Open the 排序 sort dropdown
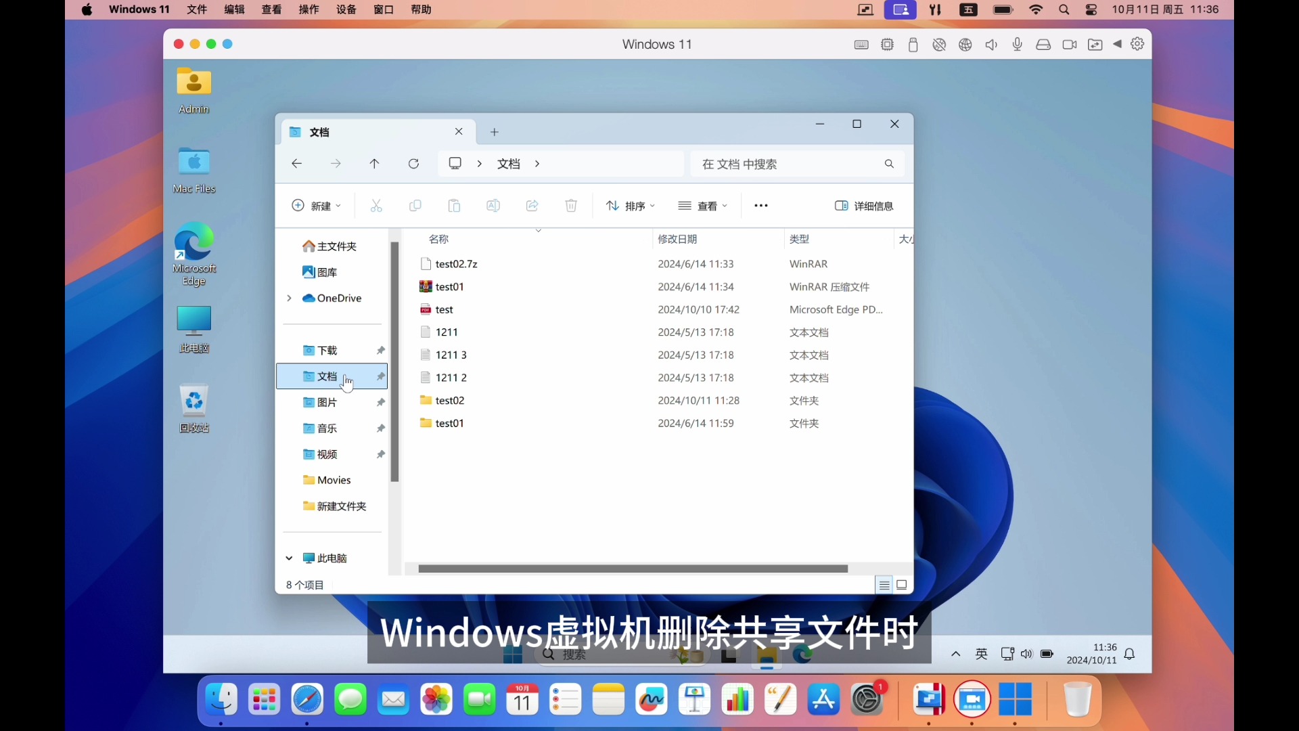 pos(630,206)
